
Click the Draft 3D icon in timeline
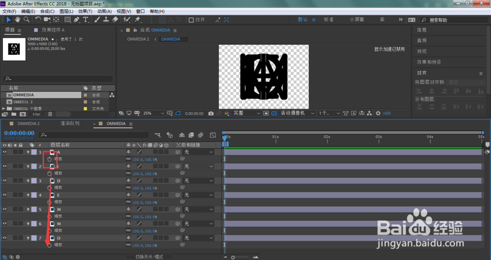coord(169,135)
